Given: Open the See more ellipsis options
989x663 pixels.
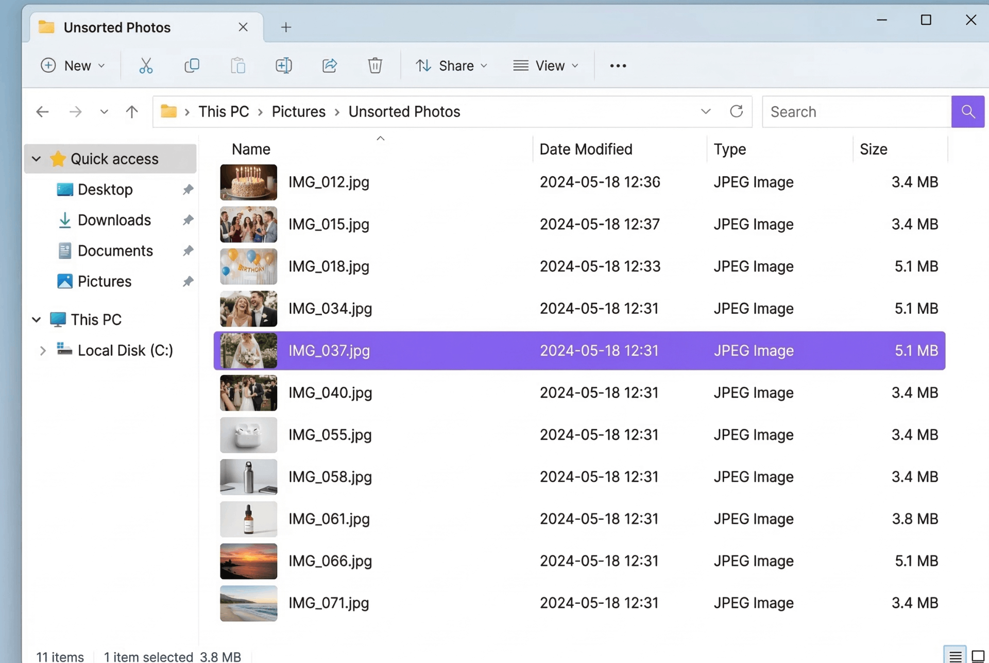Looking at the screenshot, I should pyautogui.click(x=617, y=65).
